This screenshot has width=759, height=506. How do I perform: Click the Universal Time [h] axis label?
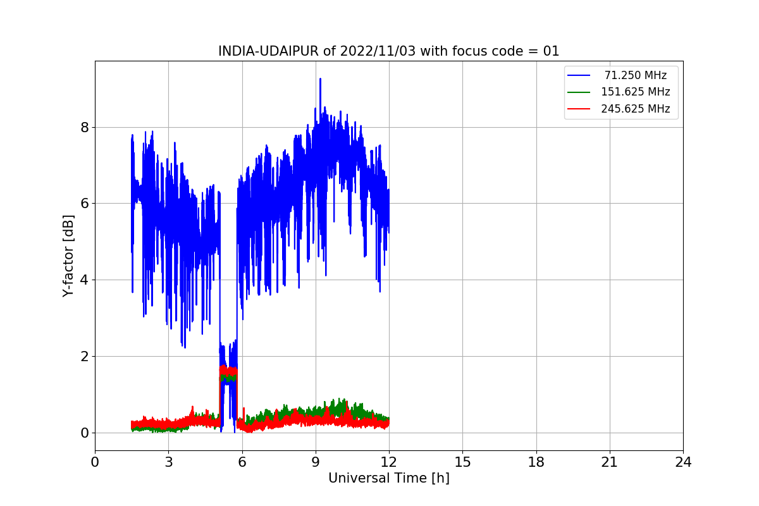[x=388, y=478]
